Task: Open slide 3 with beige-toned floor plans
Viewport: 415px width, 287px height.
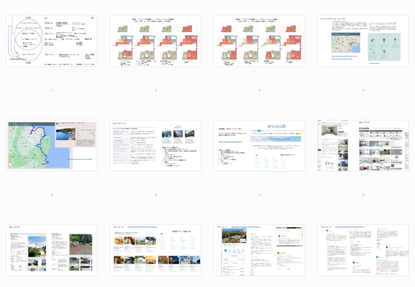Action: (x=259, y=40)
